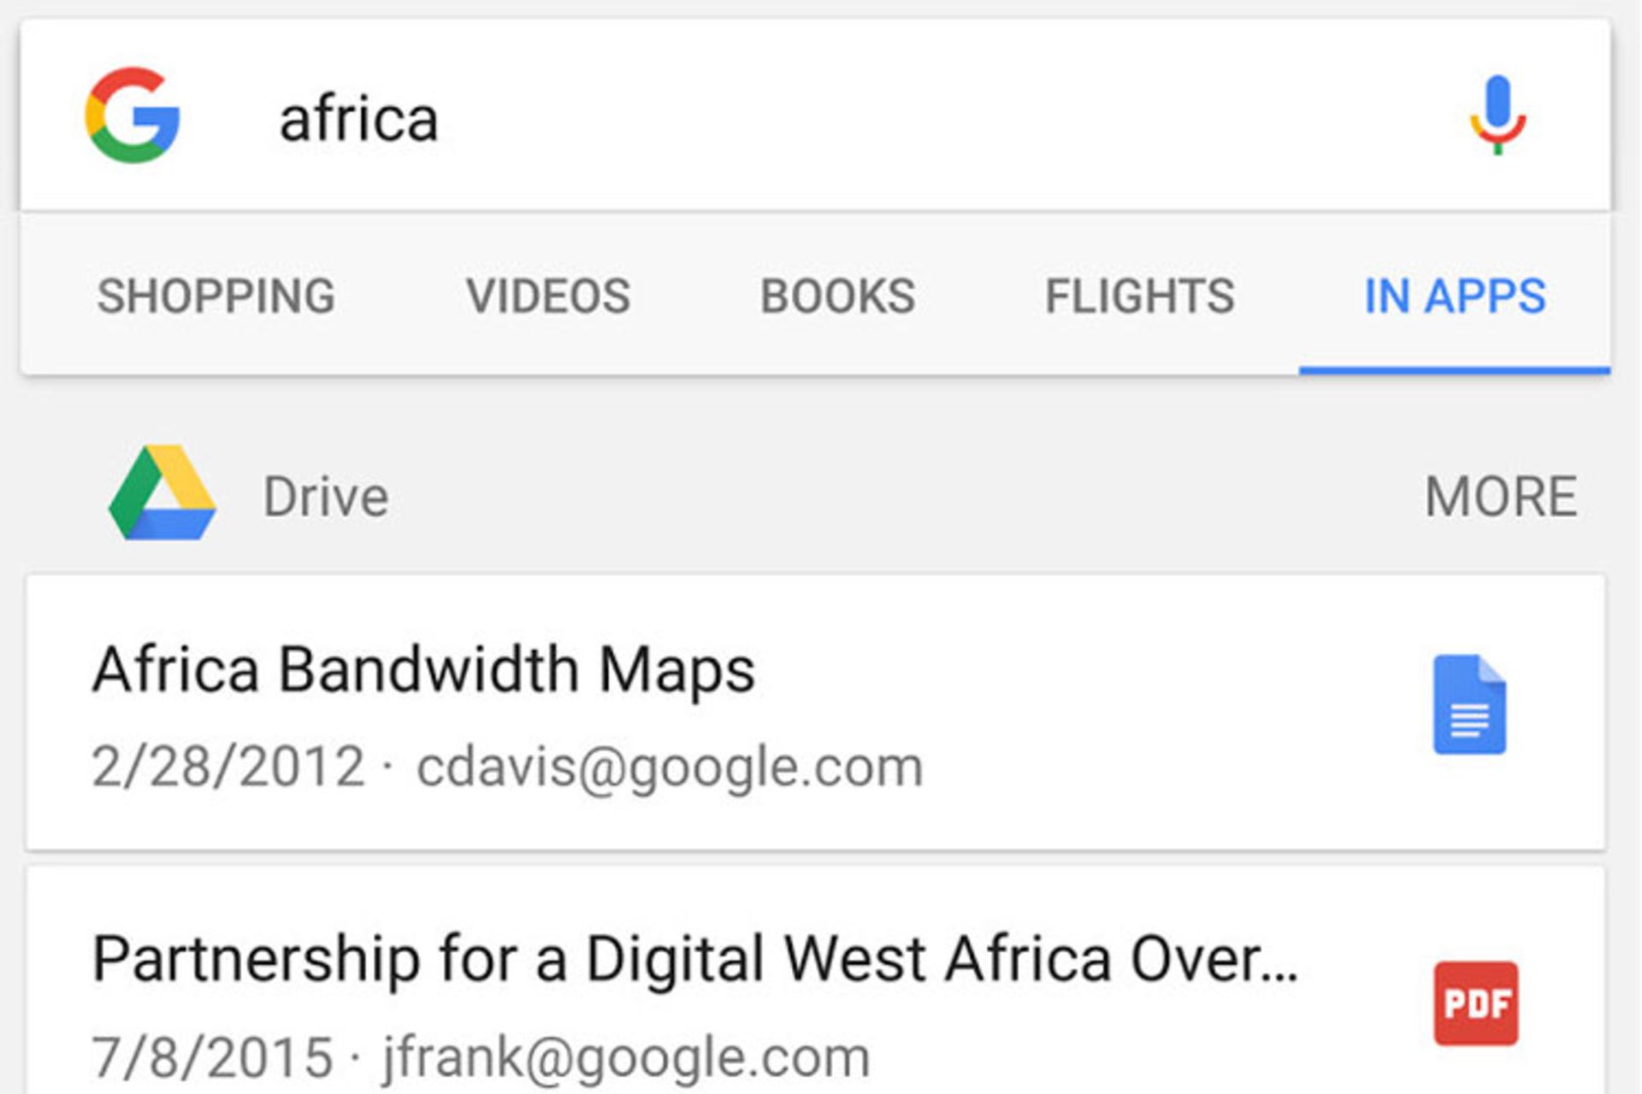The image size is (1642, 1094).
Task: Tap the Google G logo
Action: 133,115
